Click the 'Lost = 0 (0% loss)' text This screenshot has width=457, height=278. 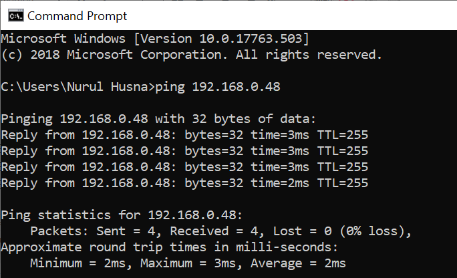click(331, 231)
